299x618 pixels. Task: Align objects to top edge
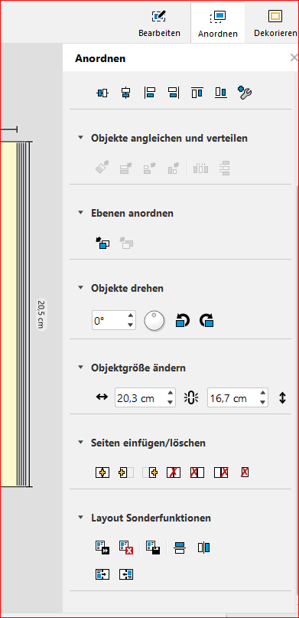click(197, 93)
